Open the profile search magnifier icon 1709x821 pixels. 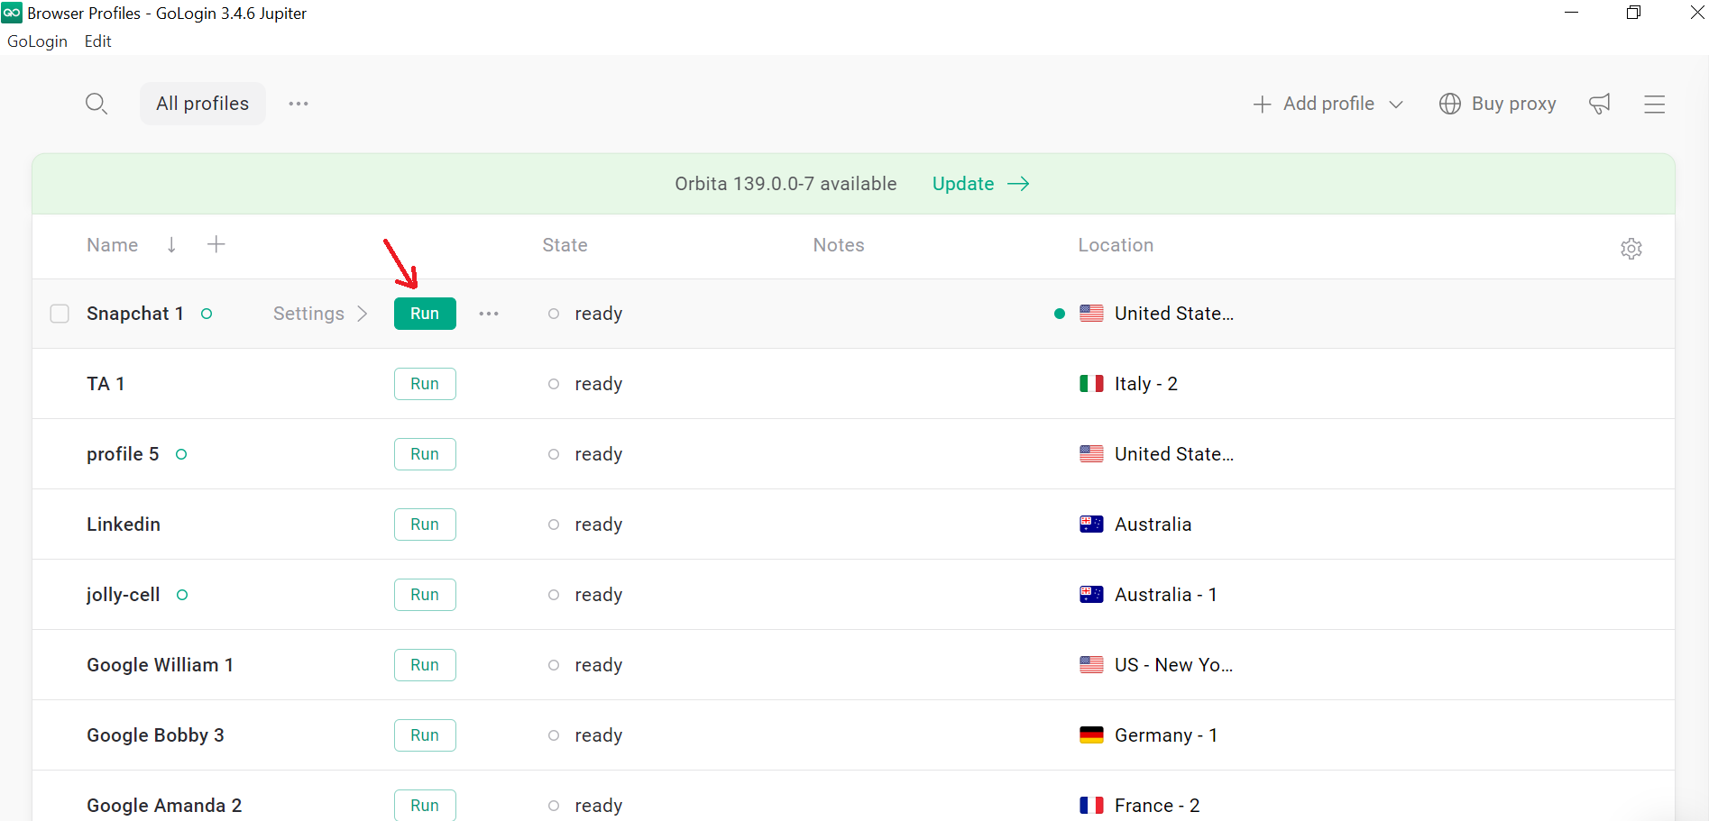click(x=96, y=104)
